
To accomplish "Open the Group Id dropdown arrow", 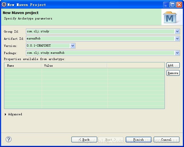I will (177, 31).
